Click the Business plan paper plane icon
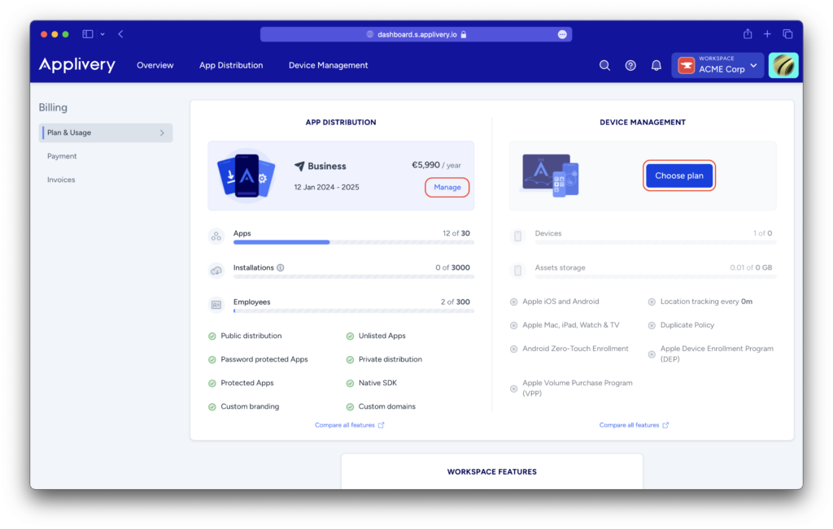Image resolution: width=833 pixels, height=529 pixels. coord(299,166)
